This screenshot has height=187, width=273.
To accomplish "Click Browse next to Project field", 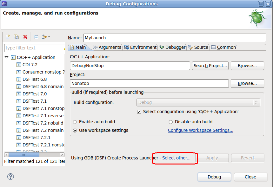I will 247,83.
